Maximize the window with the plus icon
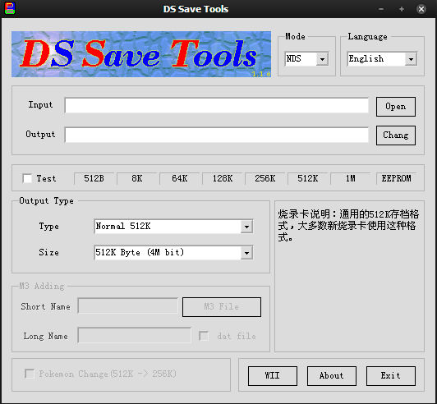437x404 pixels. [402, 9]
